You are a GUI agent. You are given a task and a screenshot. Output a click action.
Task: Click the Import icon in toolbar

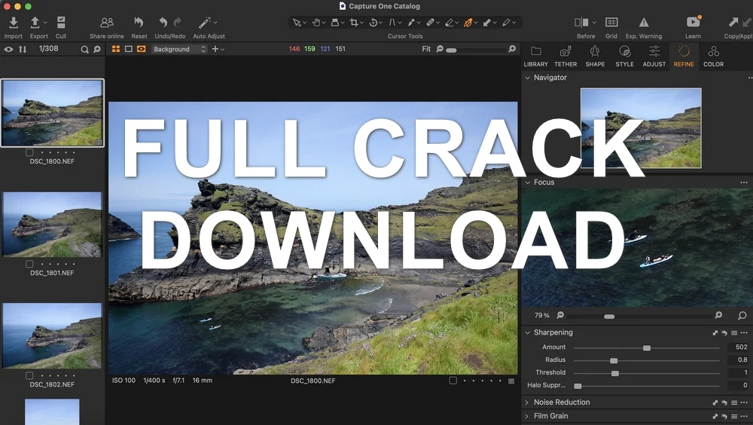coord(14,23)
